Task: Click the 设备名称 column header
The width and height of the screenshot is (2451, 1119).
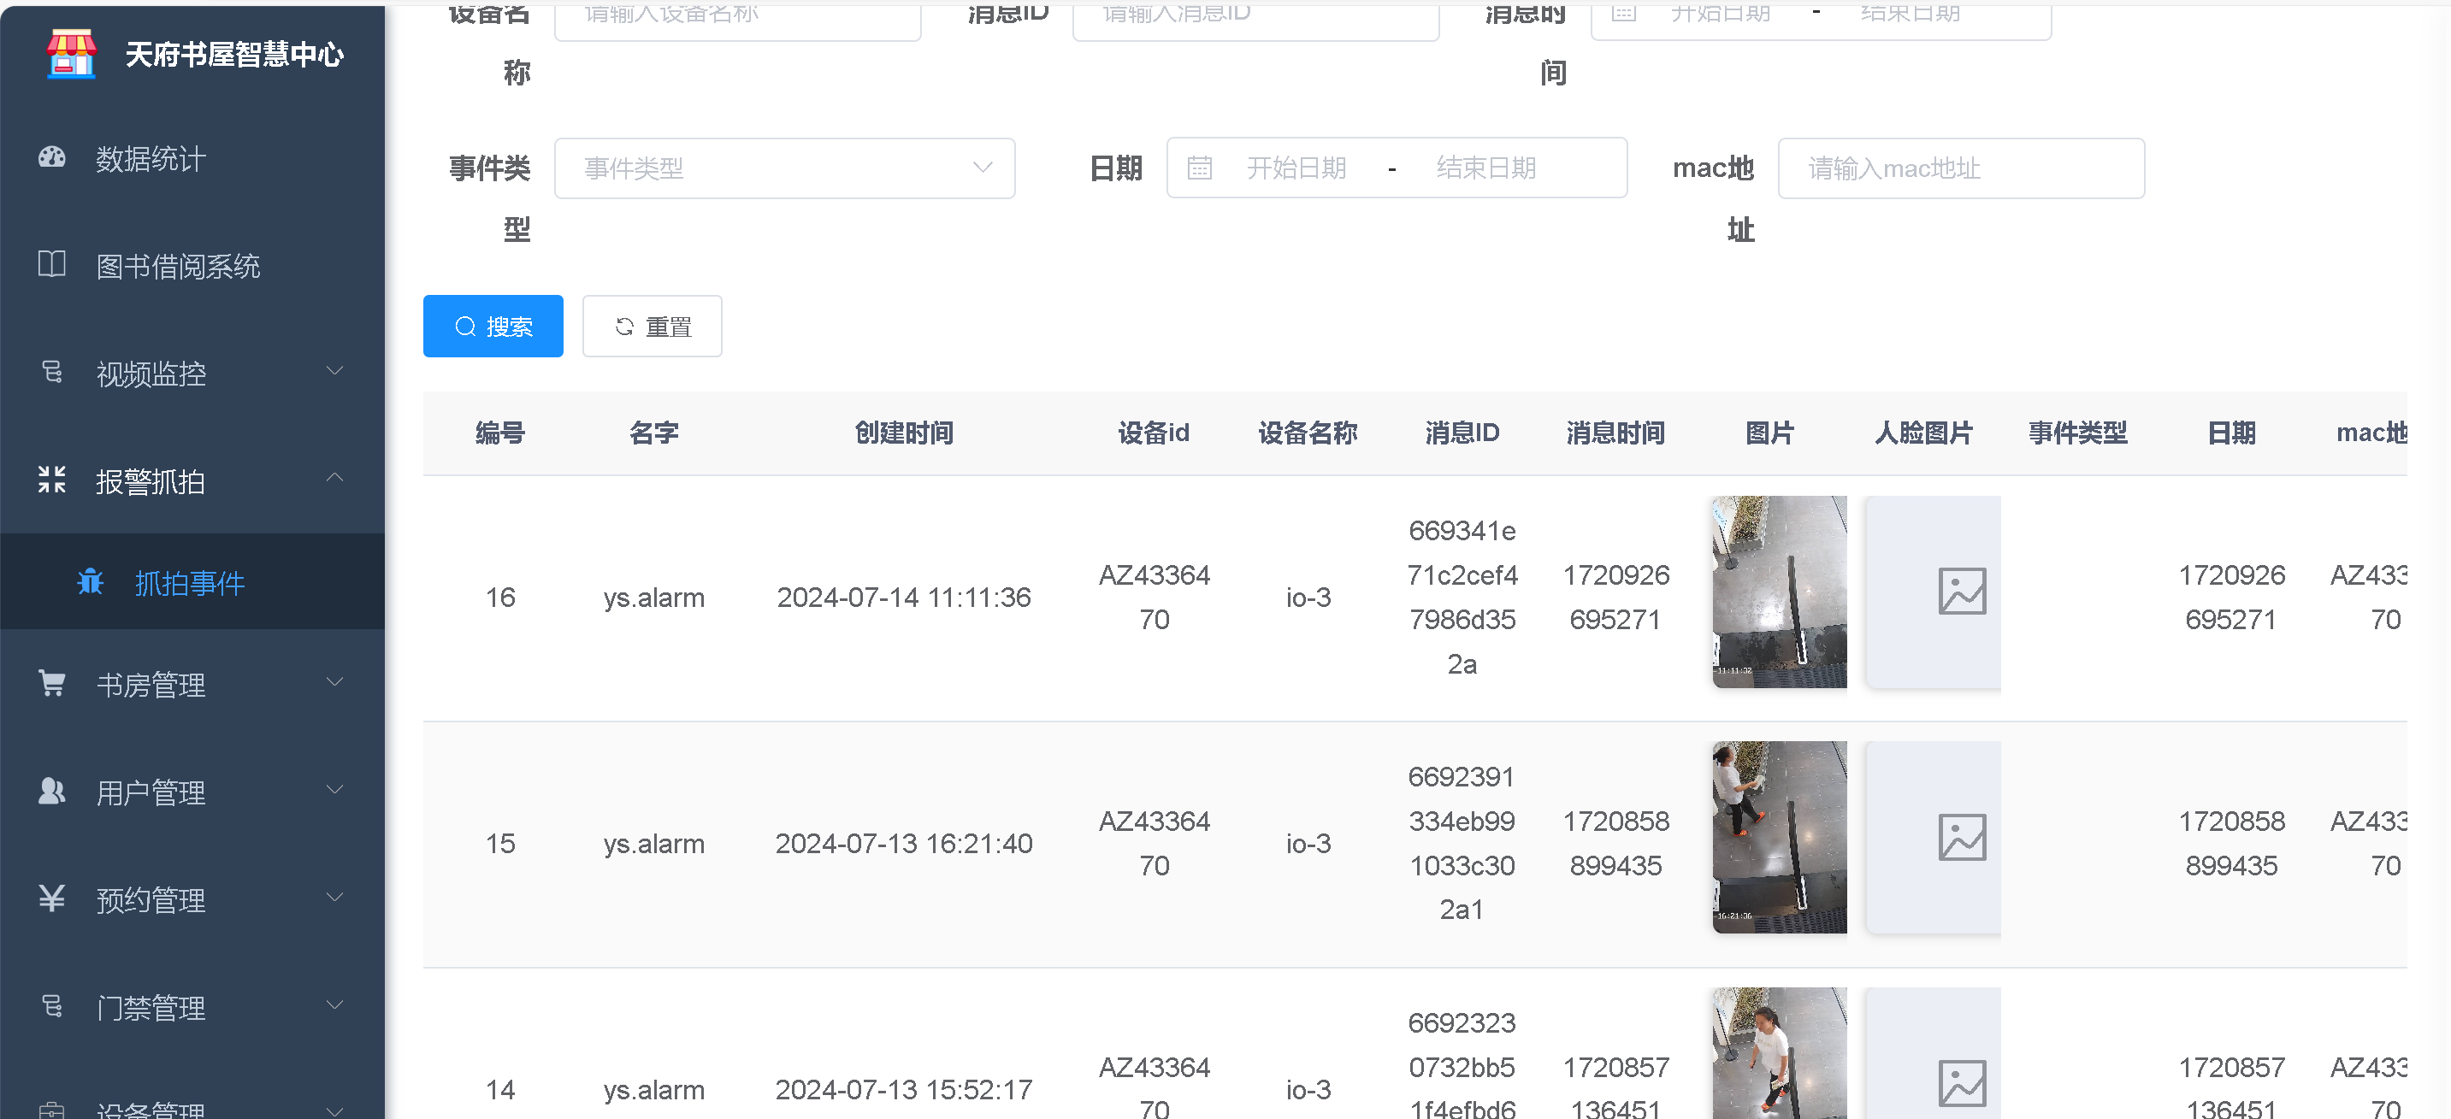Action: [1308, 433]
